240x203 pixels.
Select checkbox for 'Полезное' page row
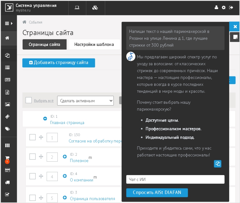(33, 157)
